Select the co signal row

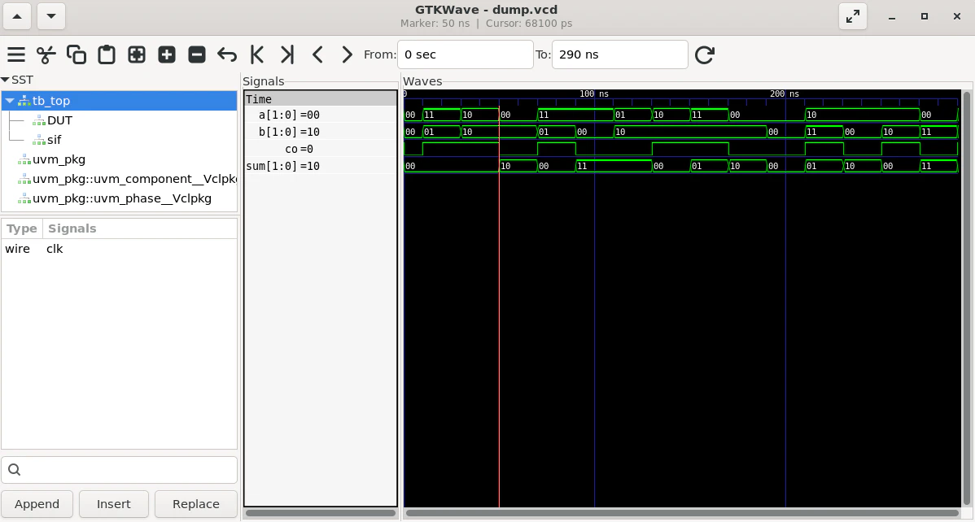point(320,149)
